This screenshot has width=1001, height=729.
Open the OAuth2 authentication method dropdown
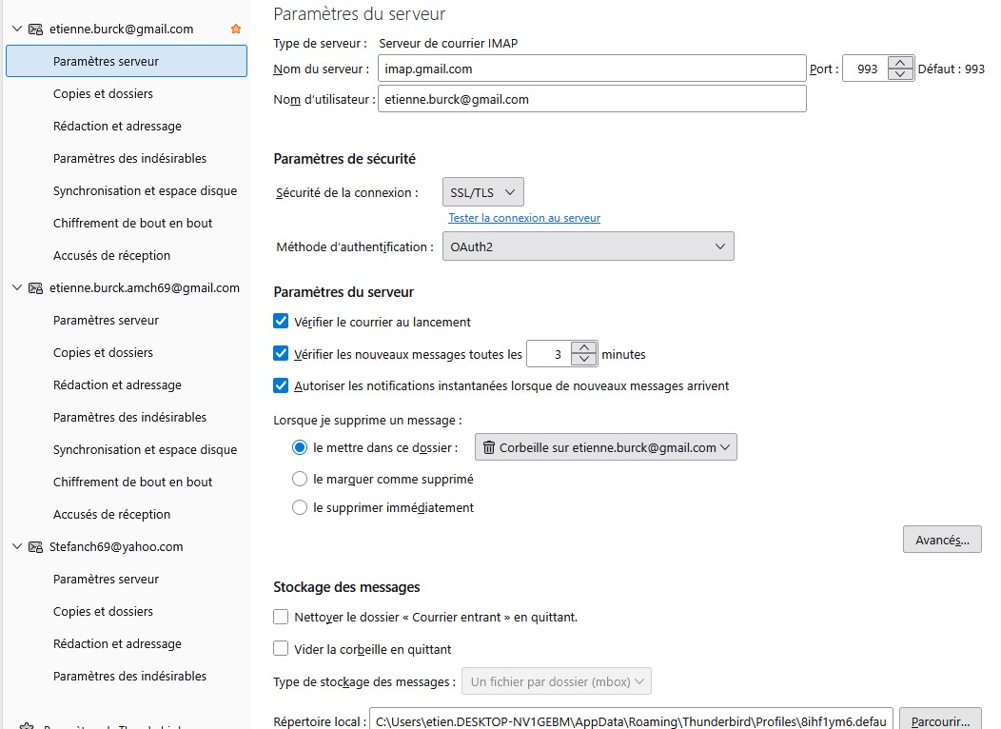coord(588,246)
